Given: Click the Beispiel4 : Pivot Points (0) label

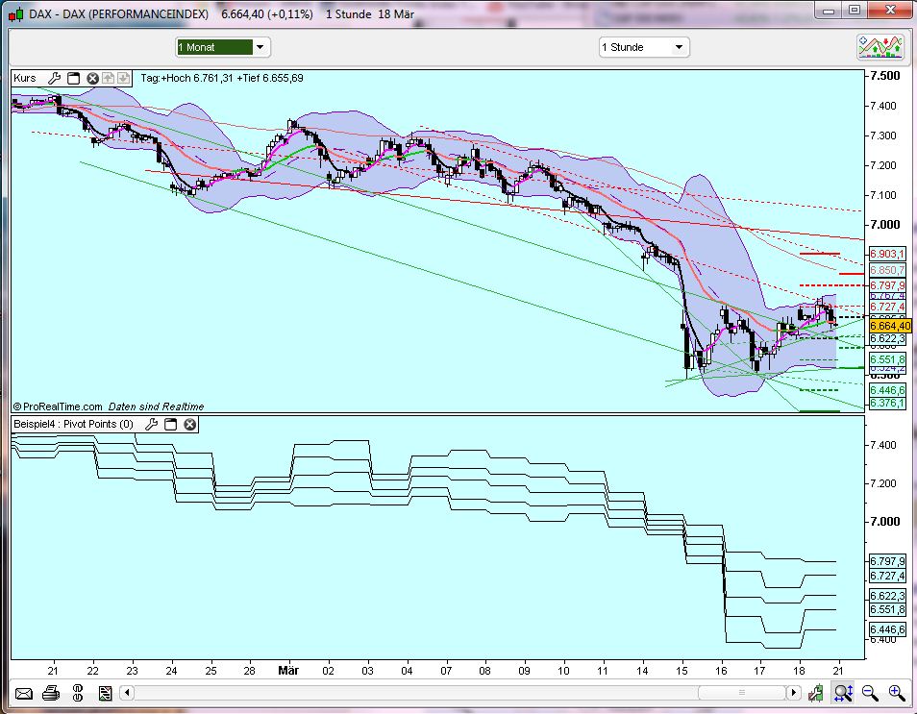Looking at the screenshot, I should (73, 424).
